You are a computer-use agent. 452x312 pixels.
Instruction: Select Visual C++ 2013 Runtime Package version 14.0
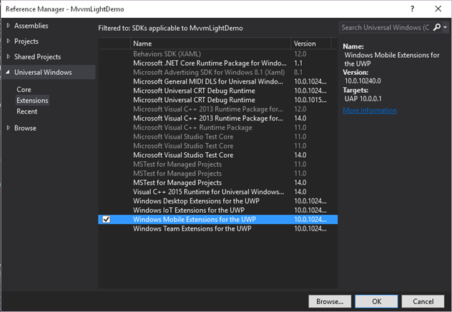click(x=217, y=119)
